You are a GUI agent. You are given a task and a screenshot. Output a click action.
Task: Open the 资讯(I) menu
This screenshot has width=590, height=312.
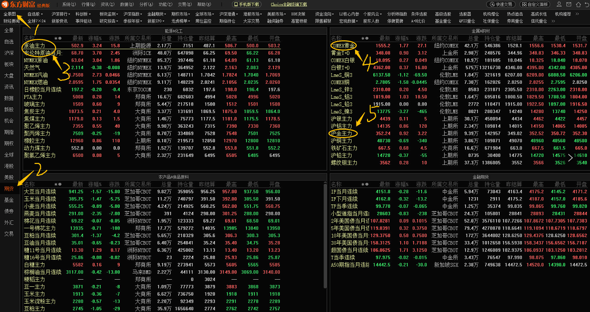107,4
